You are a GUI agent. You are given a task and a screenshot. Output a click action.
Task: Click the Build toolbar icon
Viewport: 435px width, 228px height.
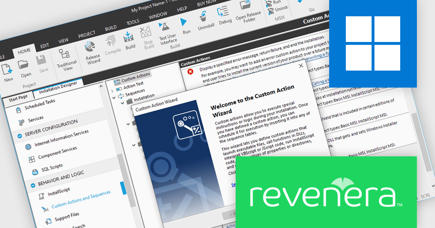click(129, 37)
